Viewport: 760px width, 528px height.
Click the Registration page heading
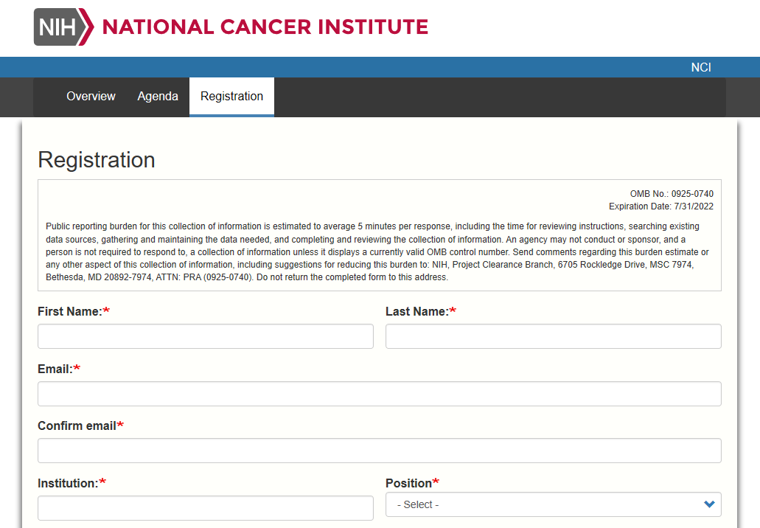(97, 160)
